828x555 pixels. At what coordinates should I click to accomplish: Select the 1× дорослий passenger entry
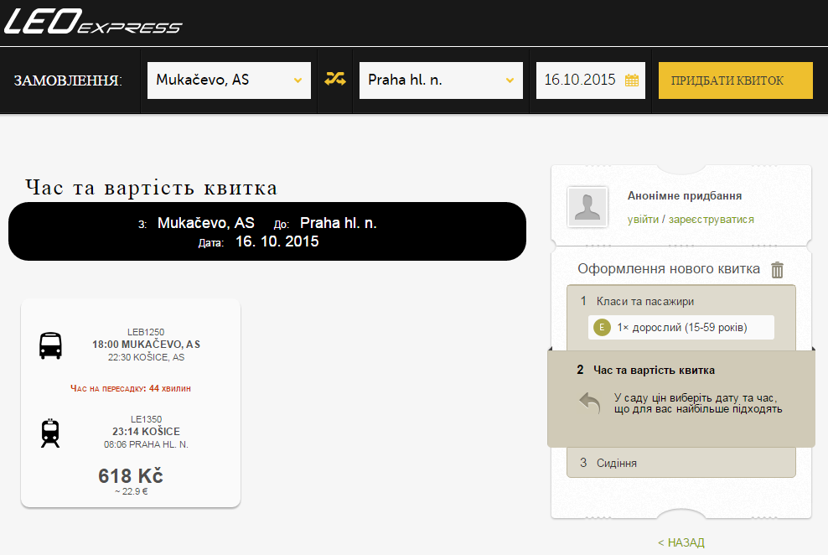[x=681, y=328]
